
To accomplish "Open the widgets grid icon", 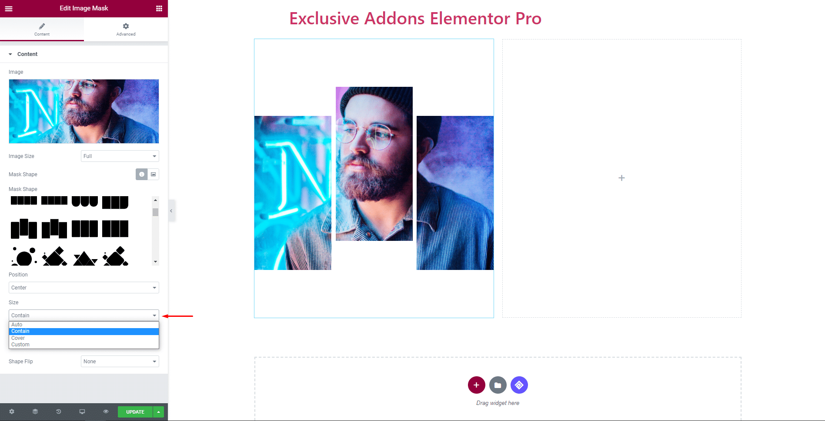I will (159, 8).
